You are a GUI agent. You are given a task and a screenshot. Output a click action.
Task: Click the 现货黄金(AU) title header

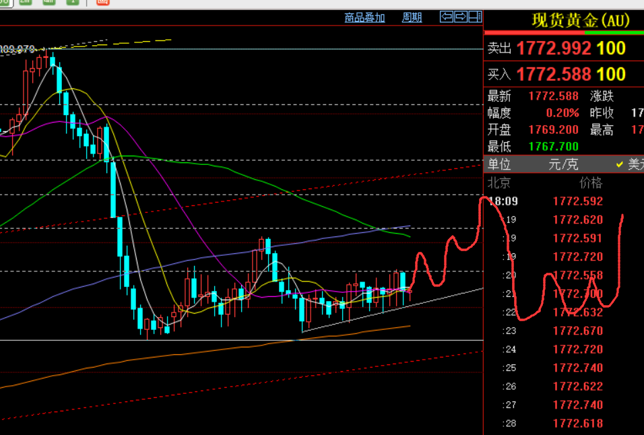pyautogui.click(x=580, y=20)
